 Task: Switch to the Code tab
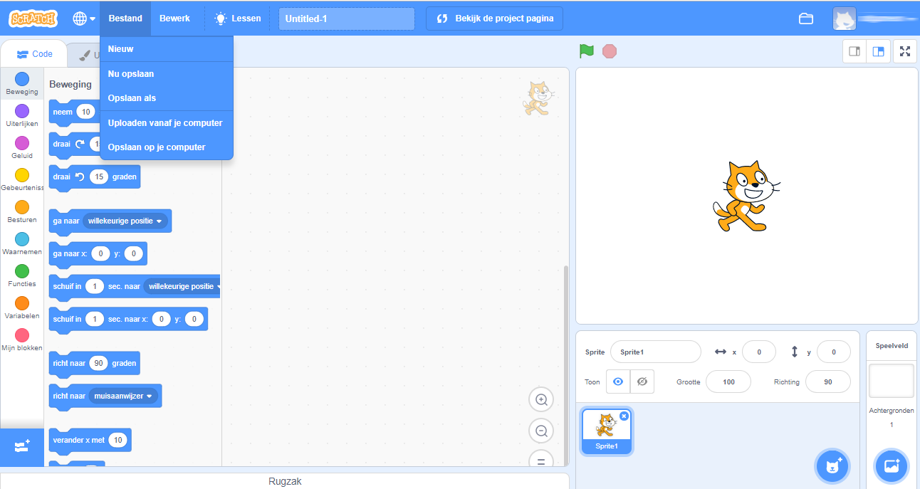point(34,53)
